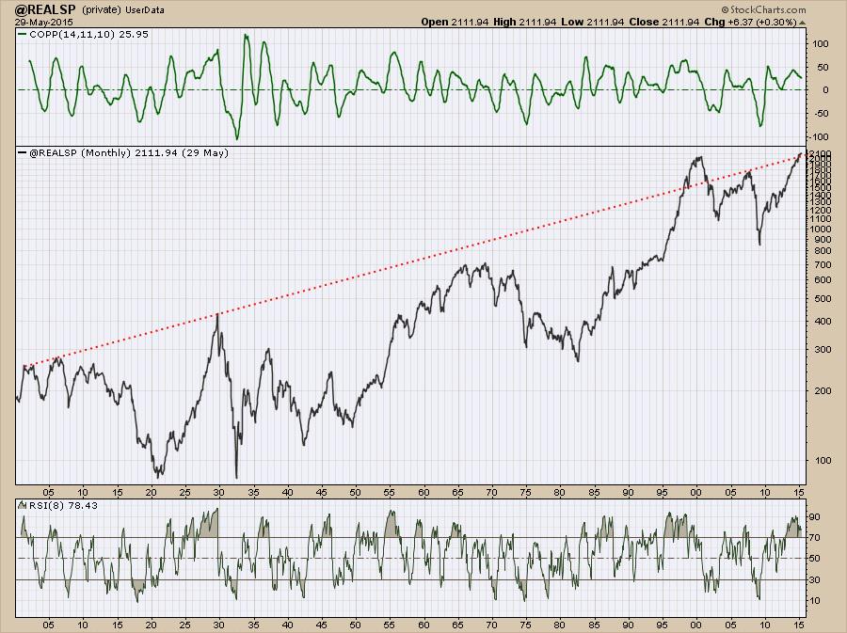Click the line marker beside RSI(8) label
847x633 pixels.
tap(24, 506)
